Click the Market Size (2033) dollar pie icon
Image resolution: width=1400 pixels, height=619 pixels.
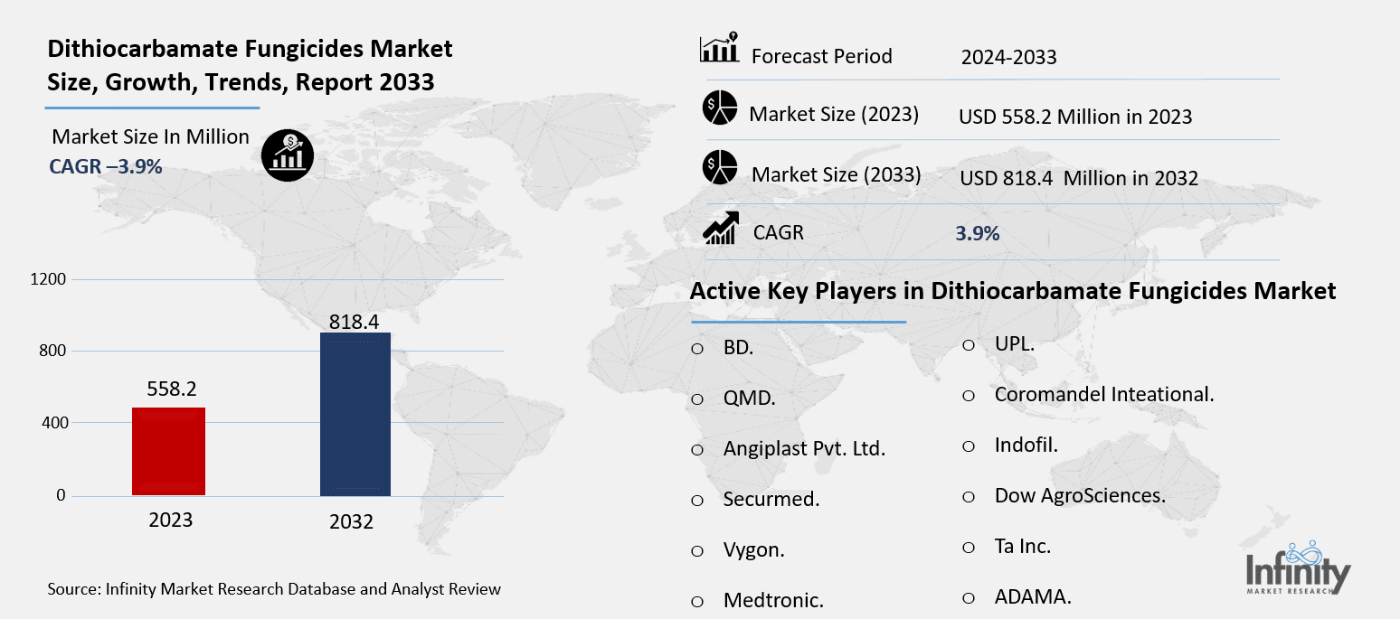(x=718, y=168)
